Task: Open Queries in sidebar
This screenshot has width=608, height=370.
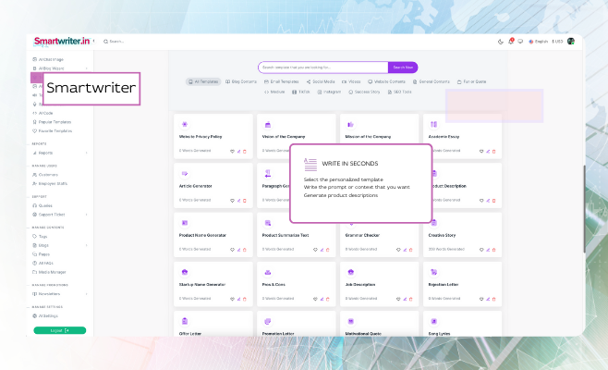Action: [43, 205]
